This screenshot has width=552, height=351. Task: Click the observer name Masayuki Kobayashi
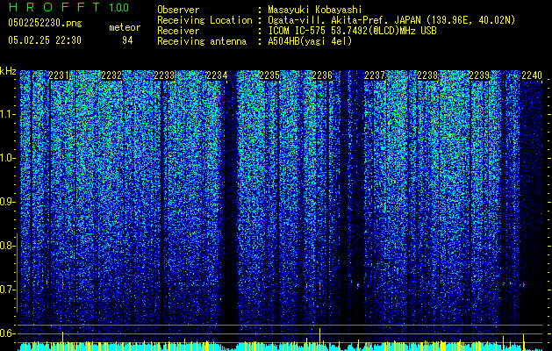click(315, 10)
